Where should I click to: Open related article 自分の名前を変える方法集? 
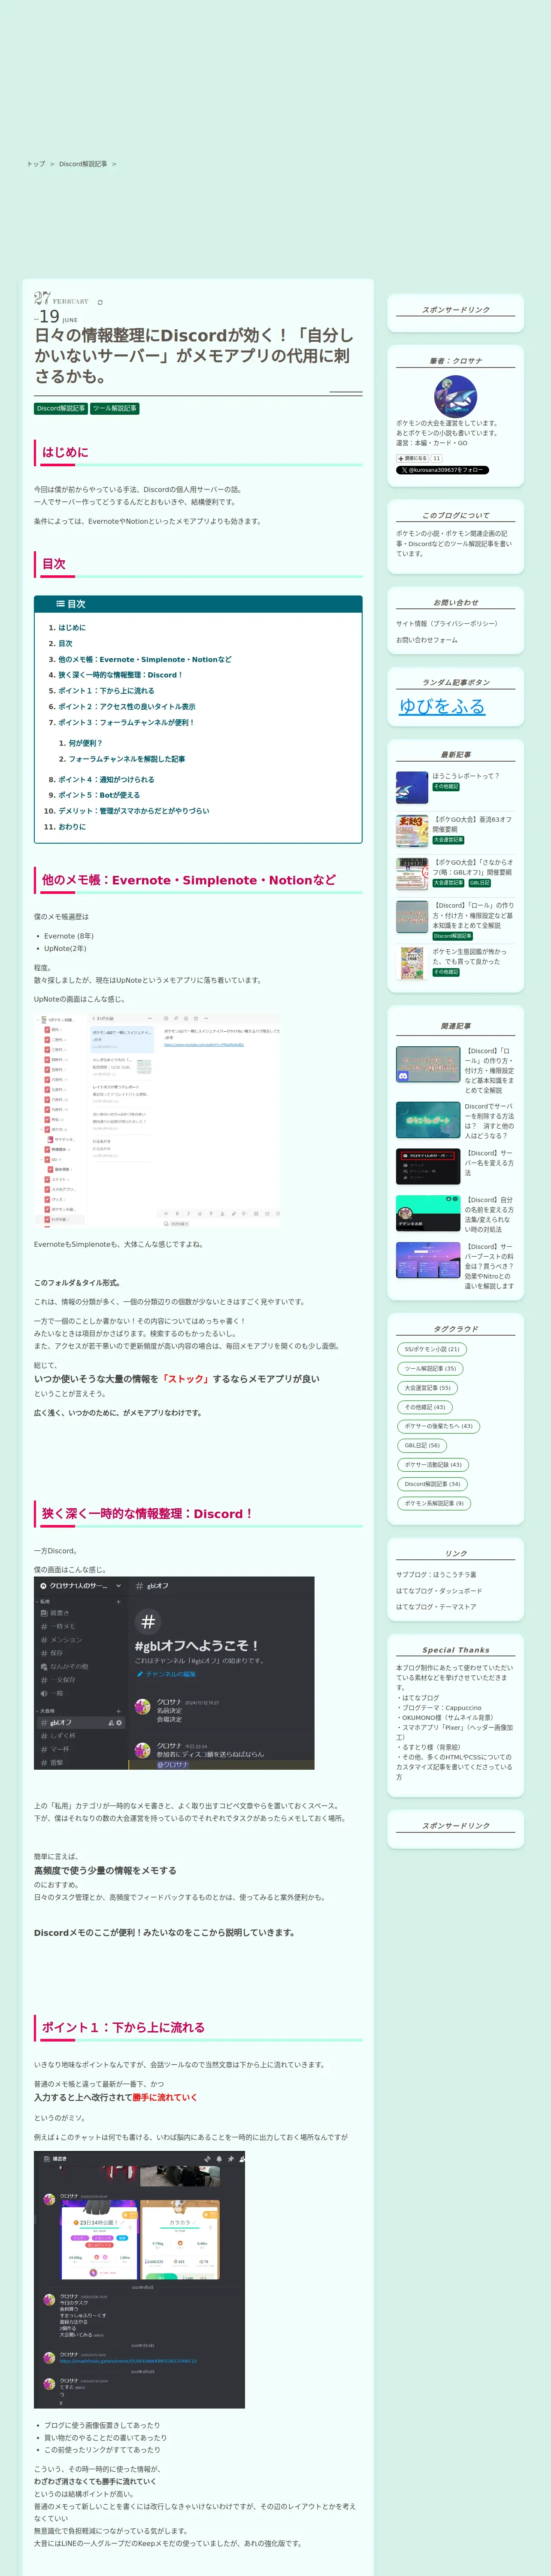click(x=489, y=1214)
